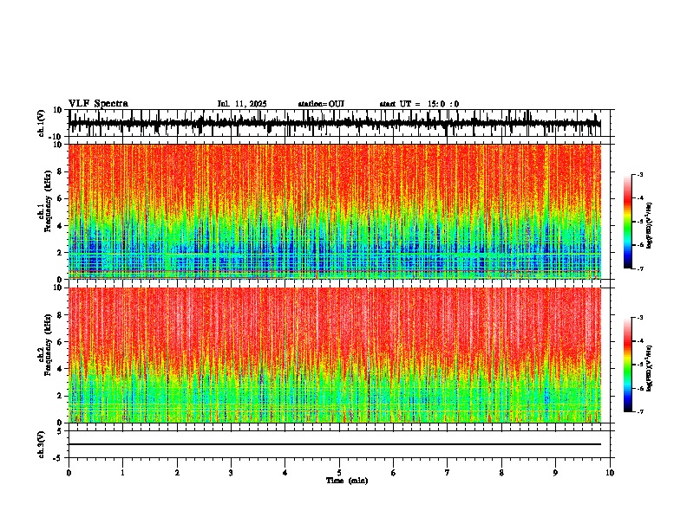
Task: Select the date text 'Jul 11, 2025'
Action: [242, 104]
